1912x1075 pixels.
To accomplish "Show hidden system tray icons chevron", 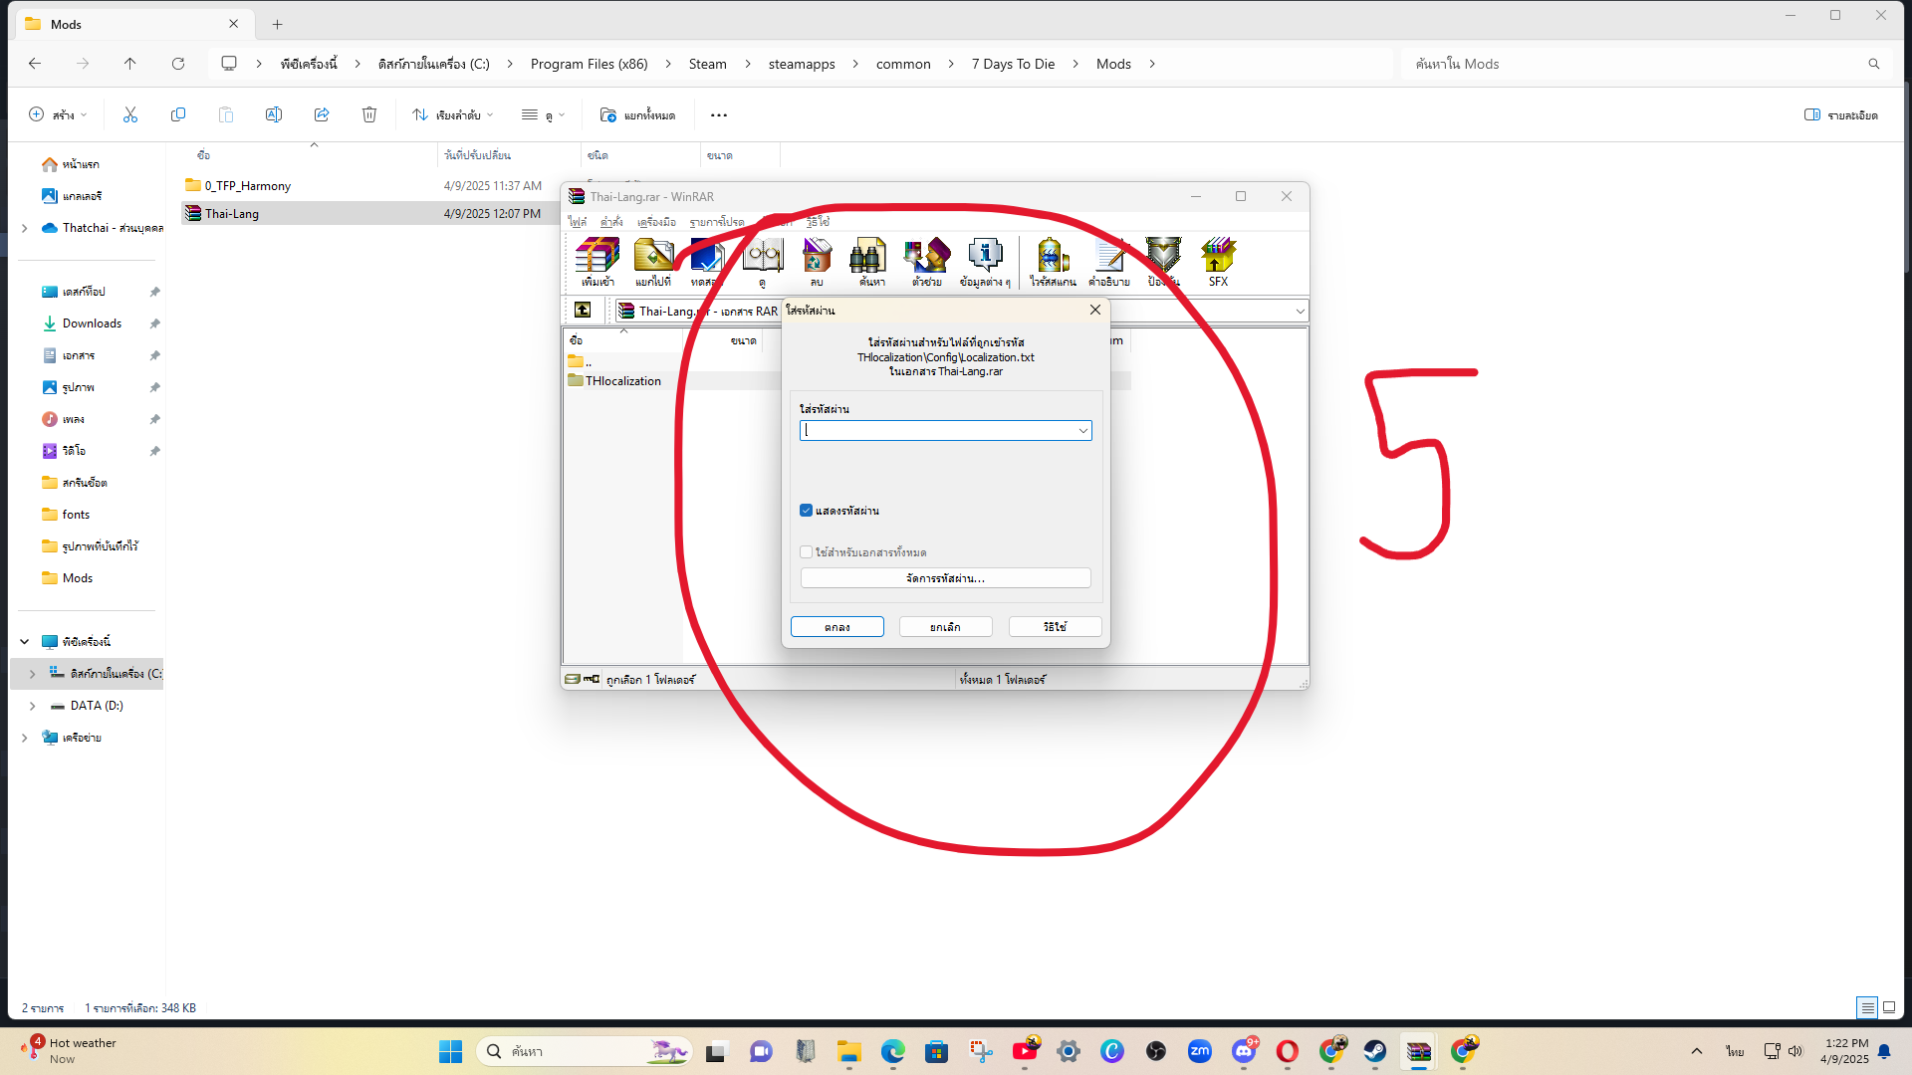I will 1697,1051.
